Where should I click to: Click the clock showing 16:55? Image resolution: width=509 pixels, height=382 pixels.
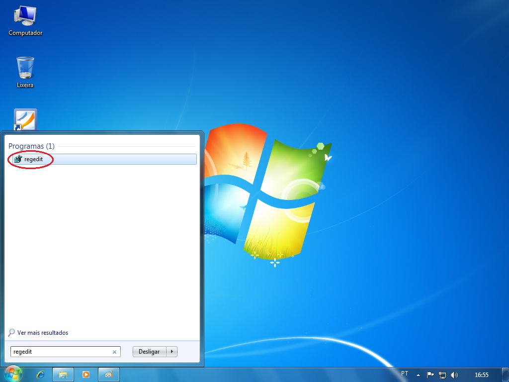(481, 375)
